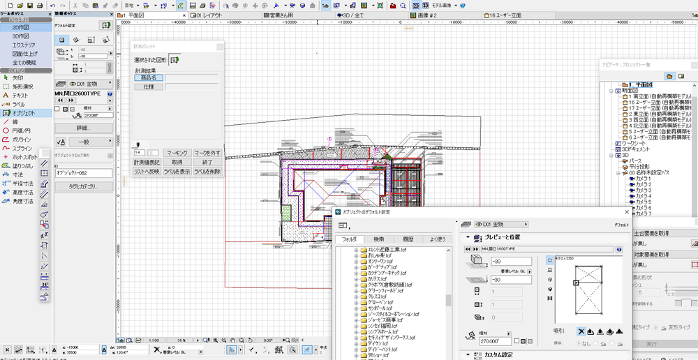The height and width of the screenshot is (360, 698).
Task: Switch to the 3D / 全て tab
Action: coord(371,15)
